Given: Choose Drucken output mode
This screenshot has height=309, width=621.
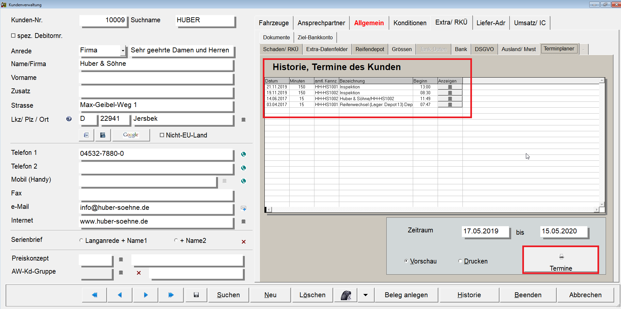Looking at the screenshot, I should tap(460, 261).
